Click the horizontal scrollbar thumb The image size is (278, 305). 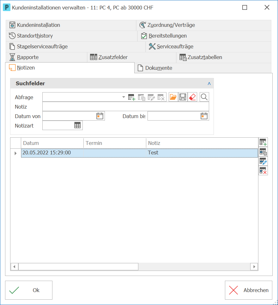click(x=78, y=266)
